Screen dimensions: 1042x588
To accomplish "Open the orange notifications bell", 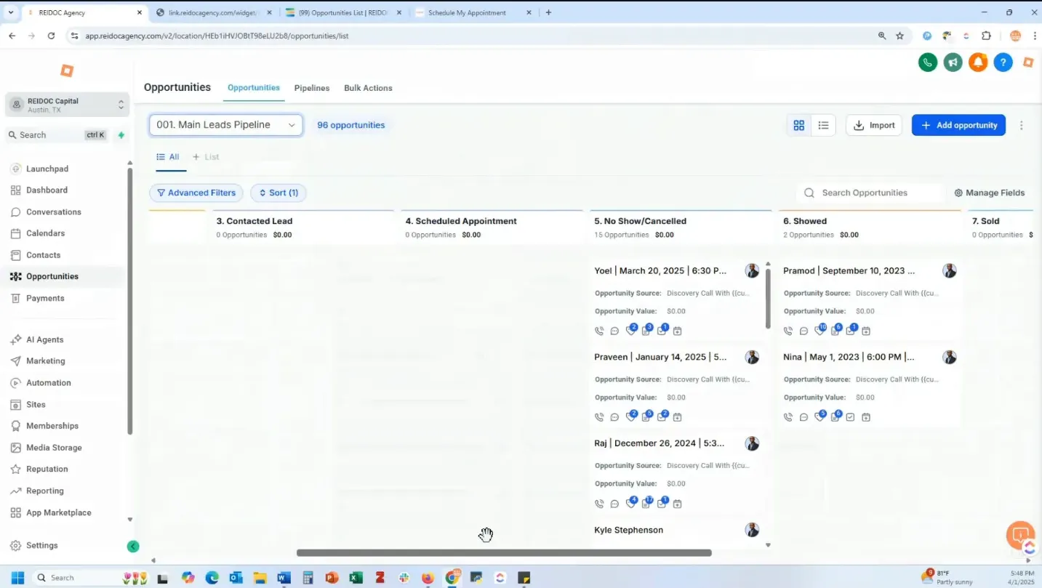I will click(978, 63).
